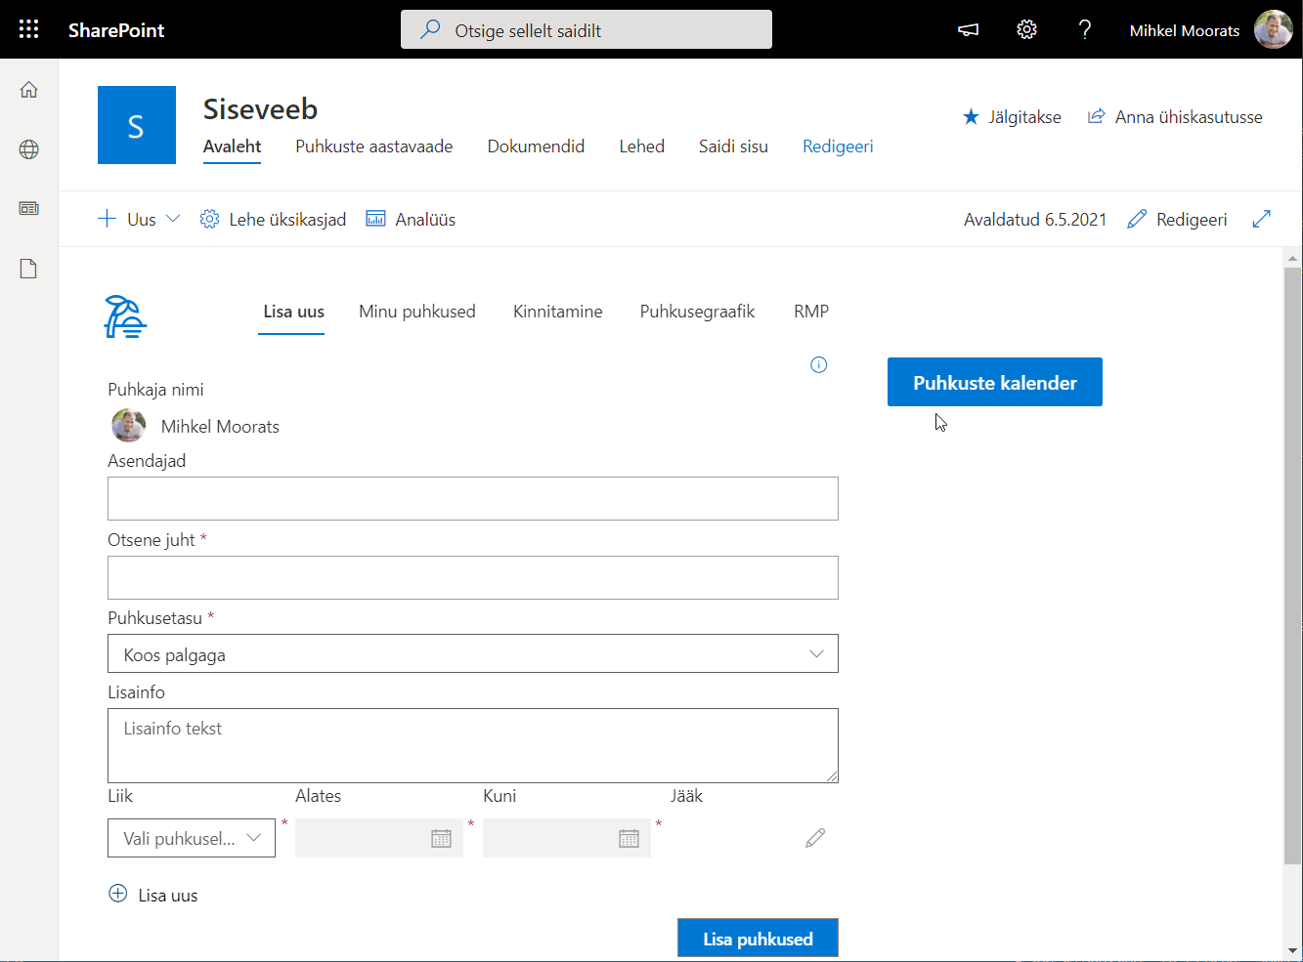1303x962 pixels.
Task: Open Puhkuste aastavaade navigation link
Action: [374, 146]
